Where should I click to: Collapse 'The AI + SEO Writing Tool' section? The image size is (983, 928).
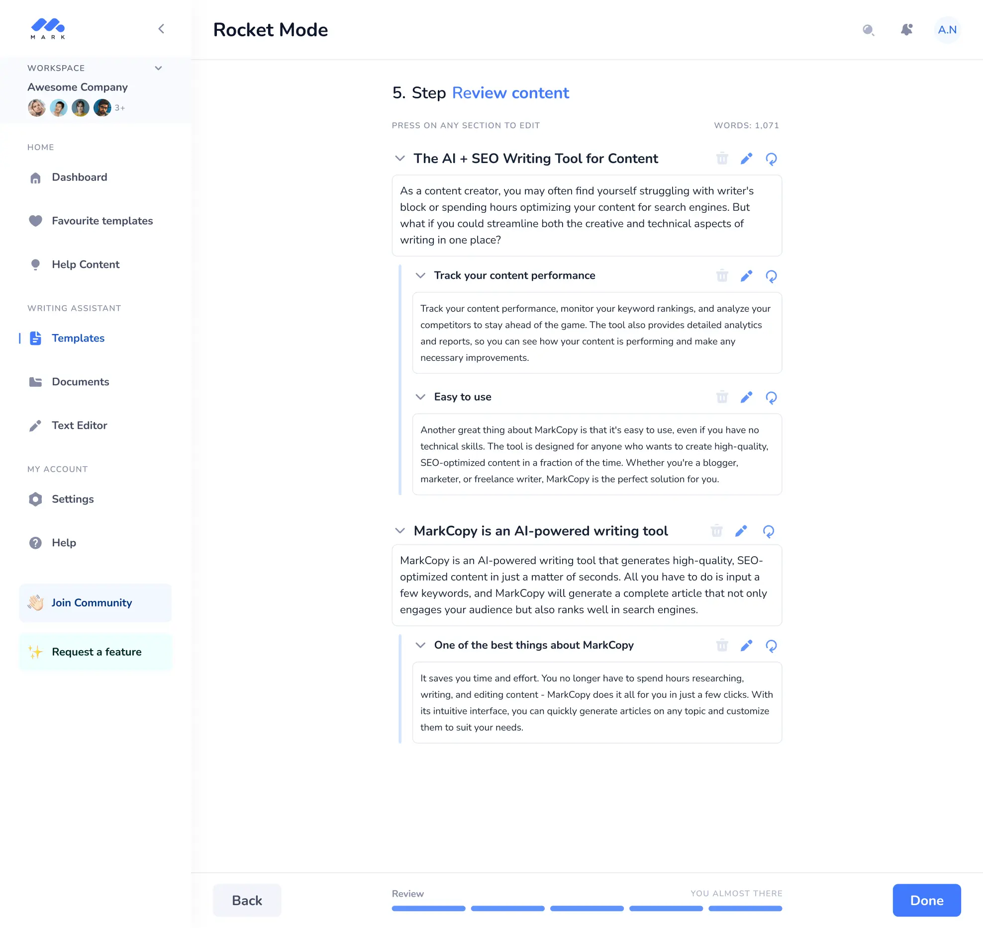click(x=399, y=159)
